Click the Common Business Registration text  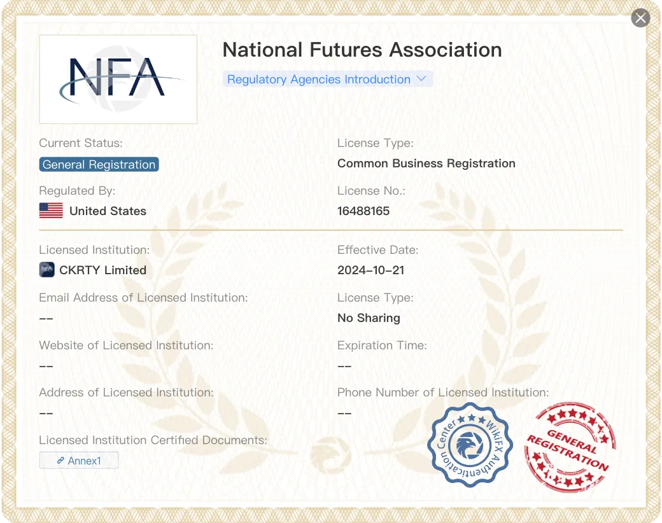[x=426, y=164]
